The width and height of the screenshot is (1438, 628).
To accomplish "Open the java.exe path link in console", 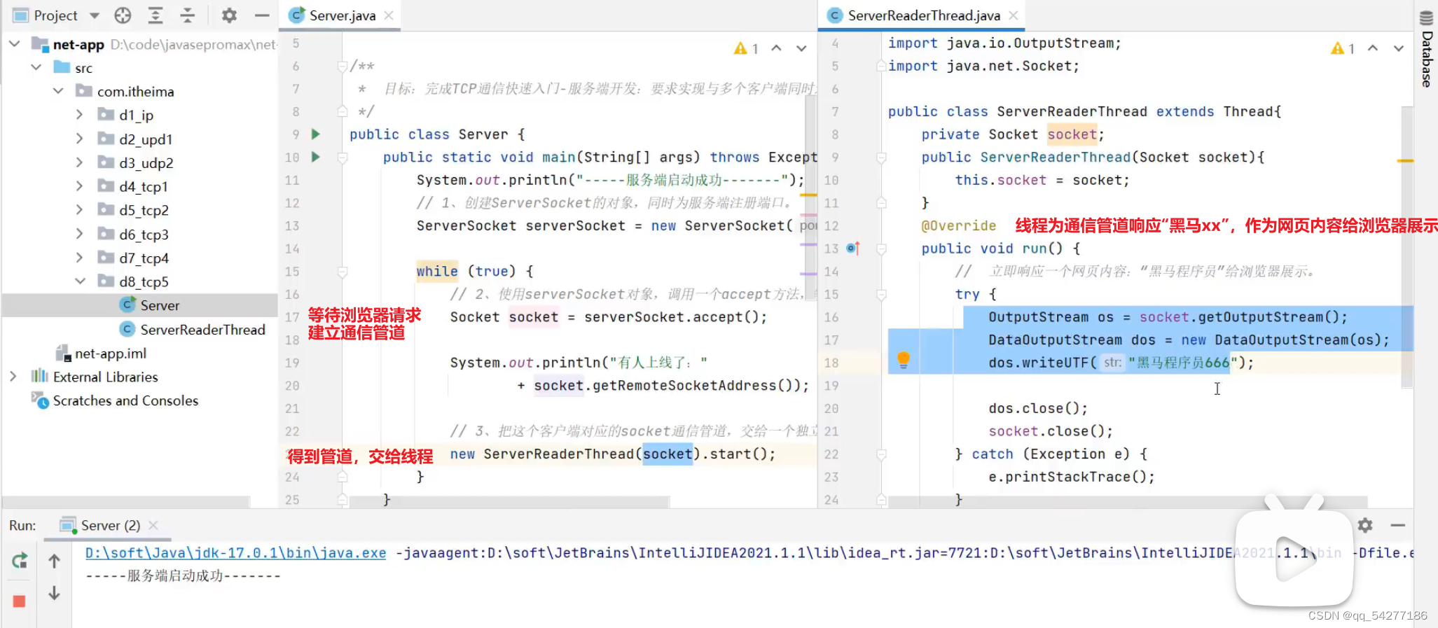I will (235, 553).
